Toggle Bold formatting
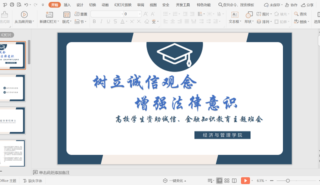 point(94,21)
